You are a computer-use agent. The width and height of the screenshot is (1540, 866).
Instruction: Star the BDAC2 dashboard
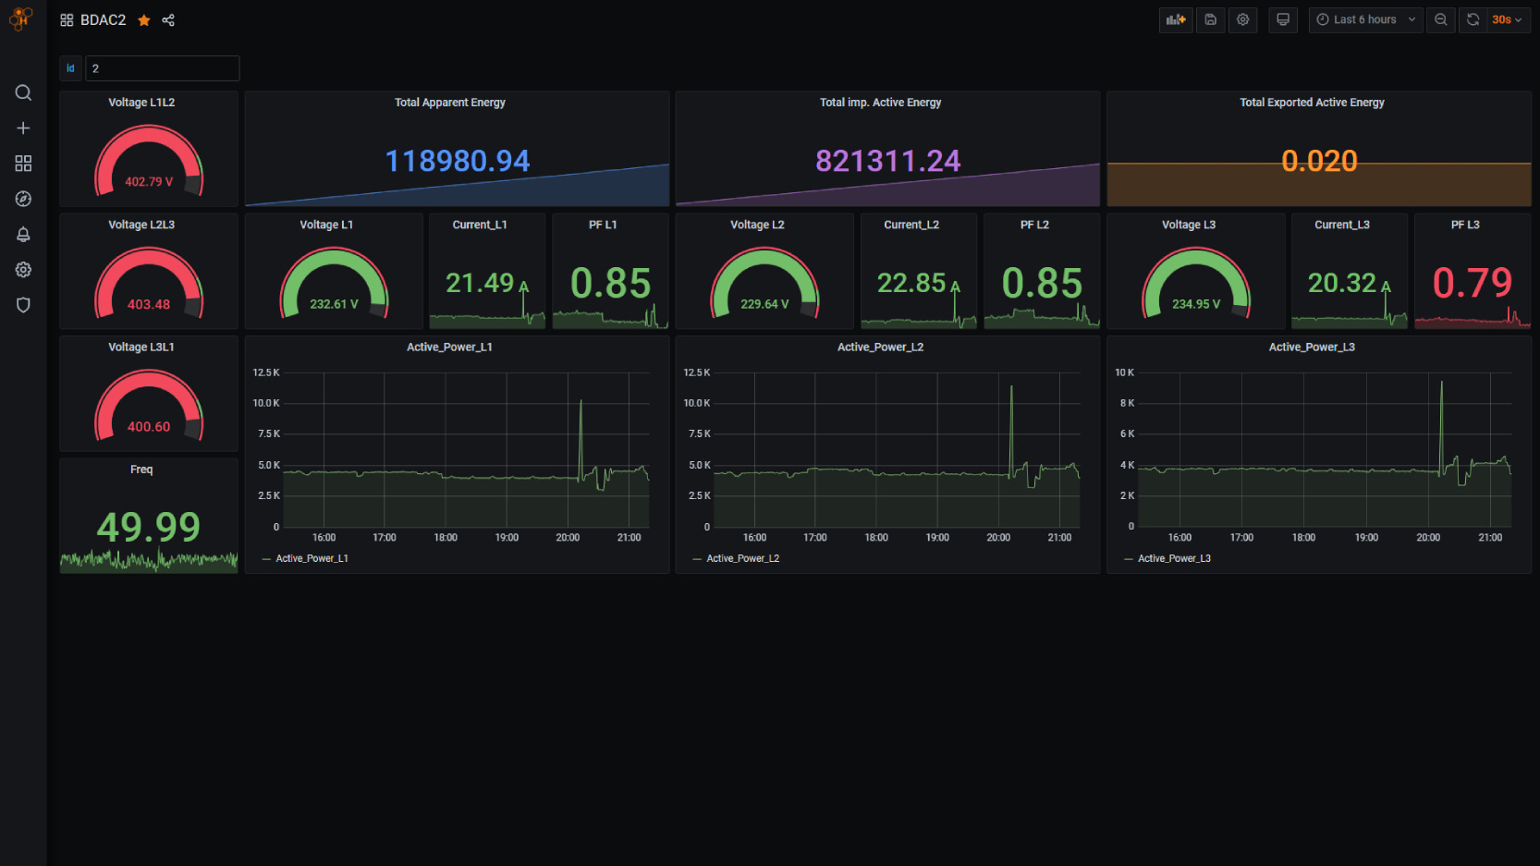tap(144, 20)
